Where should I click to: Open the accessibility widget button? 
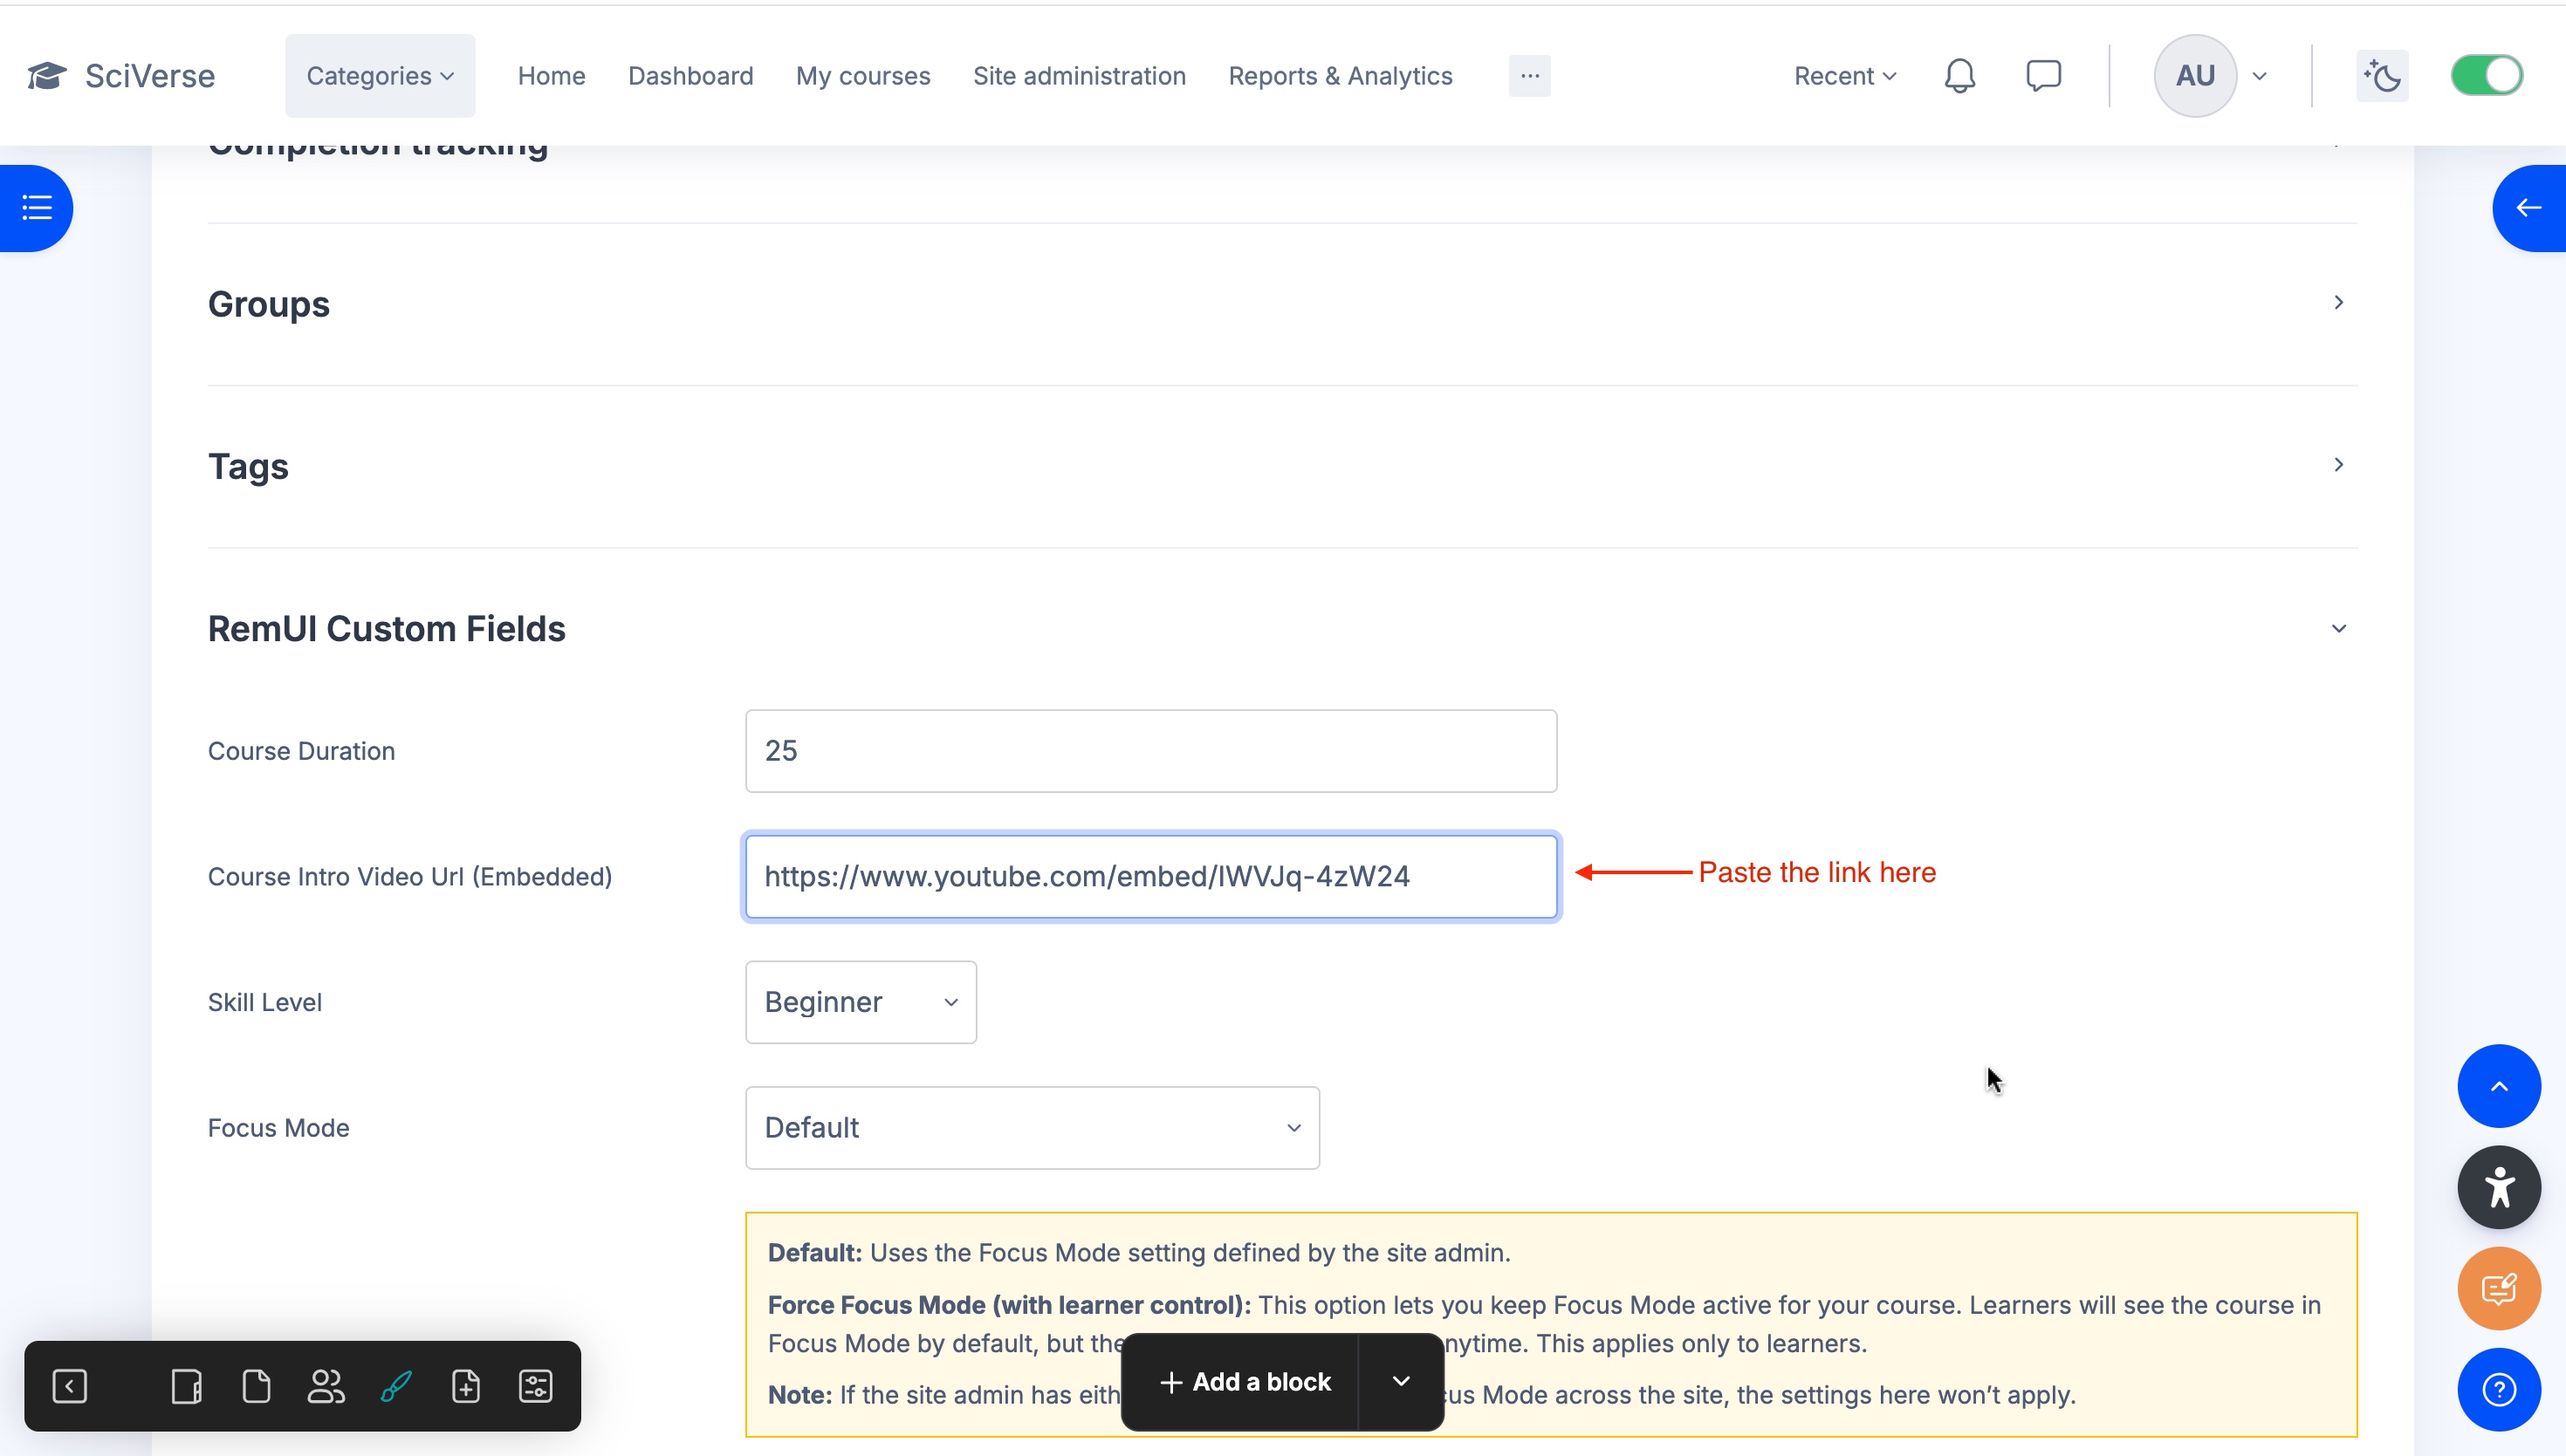coord(2498,1187)
